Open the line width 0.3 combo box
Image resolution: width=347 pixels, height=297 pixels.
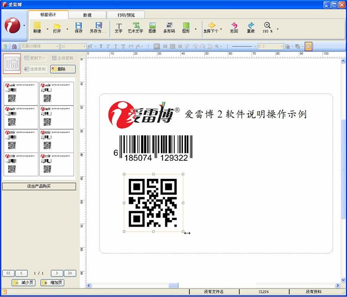click(x=271, y=46)
